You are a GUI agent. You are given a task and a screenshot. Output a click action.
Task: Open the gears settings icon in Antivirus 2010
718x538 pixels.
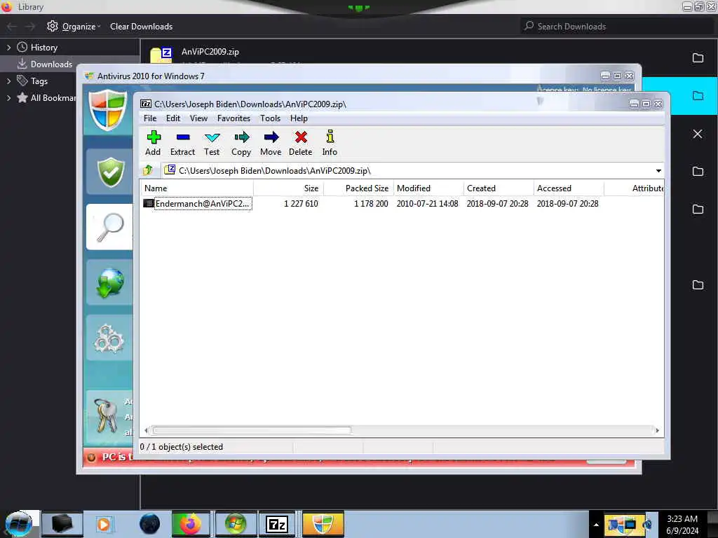(109, 338)
